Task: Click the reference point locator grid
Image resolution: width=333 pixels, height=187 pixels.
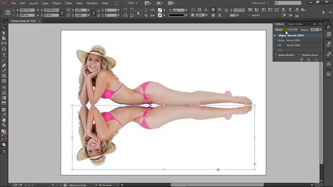Action: 8,12
